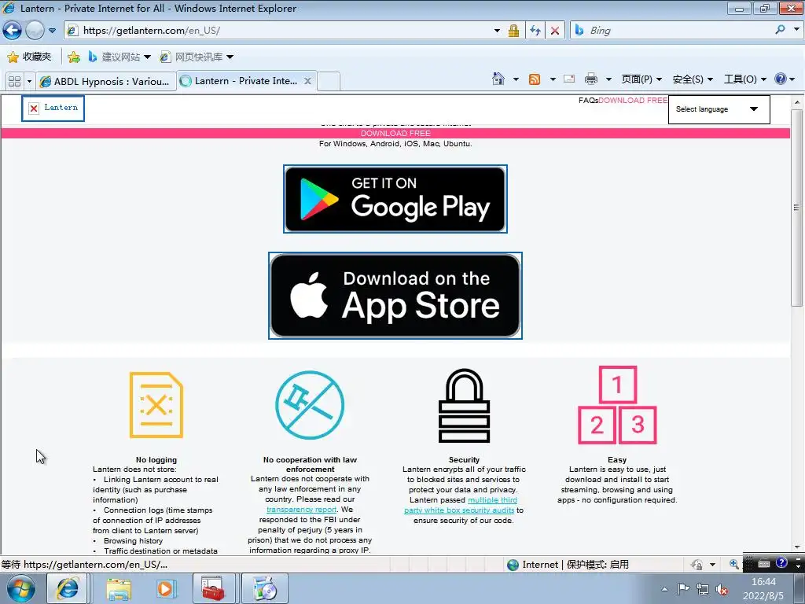Show hidden tray icons arrow
The image size is (805, 604).
[664, 589]
